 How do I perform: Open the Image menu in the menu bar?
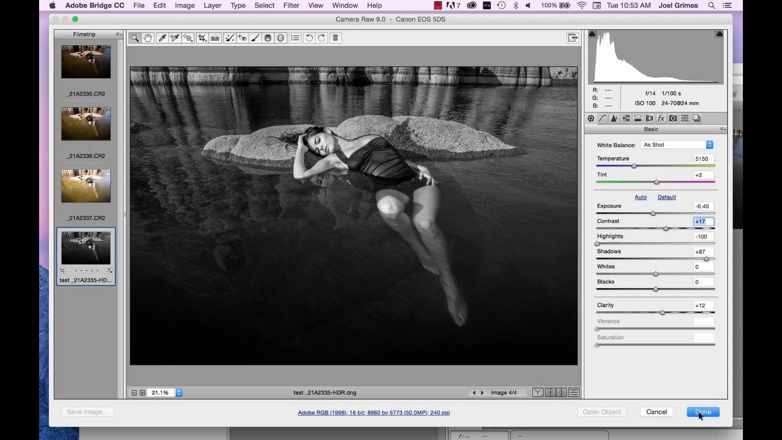185,5
